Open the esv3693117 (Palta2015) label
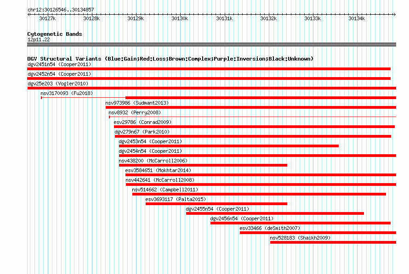409x274 pixels. (176, 199)
